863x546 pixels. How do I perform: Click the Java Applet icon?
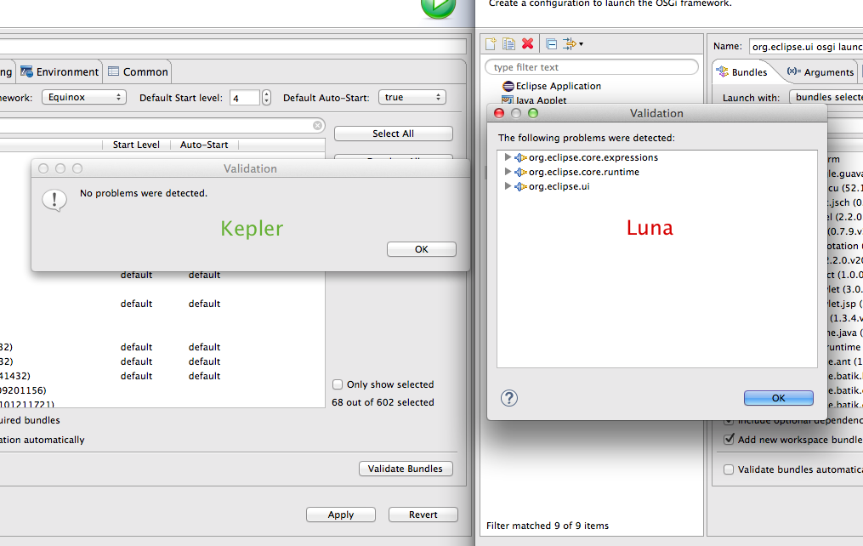[508, 100]
